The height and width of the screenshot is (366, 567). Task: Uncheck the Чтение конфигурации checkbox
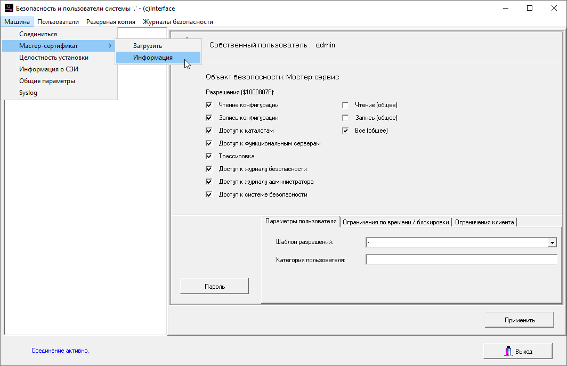(209, 105)
